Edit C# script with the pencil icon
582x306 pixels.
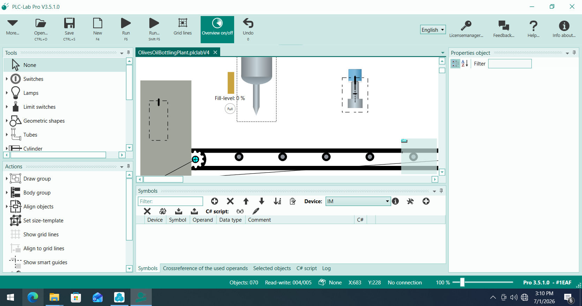(256, 211)
